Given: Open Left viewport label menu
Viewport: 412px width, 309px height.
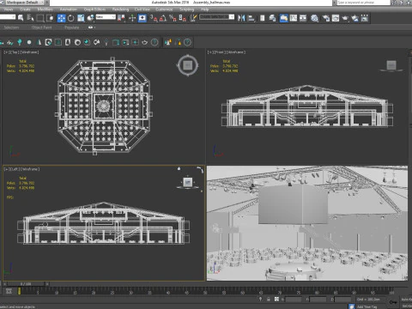Looking at the screenshot, I should click(15, 169).
